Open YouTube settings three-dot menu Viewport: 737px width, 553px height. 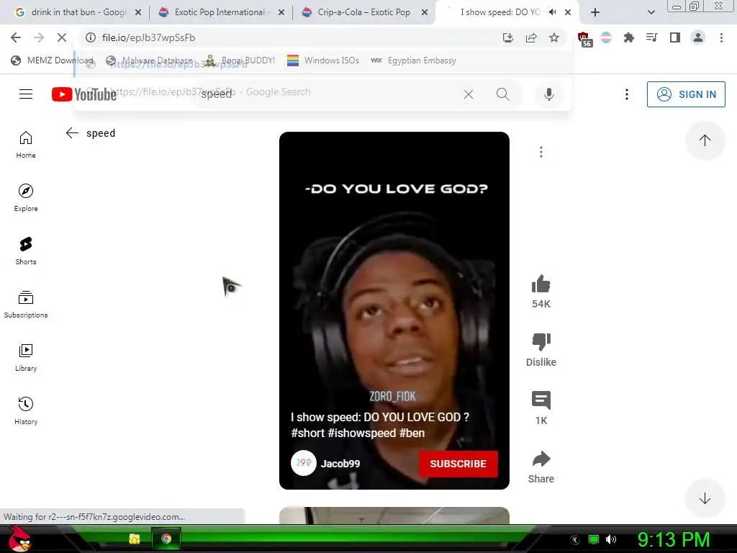pos(627,94)
